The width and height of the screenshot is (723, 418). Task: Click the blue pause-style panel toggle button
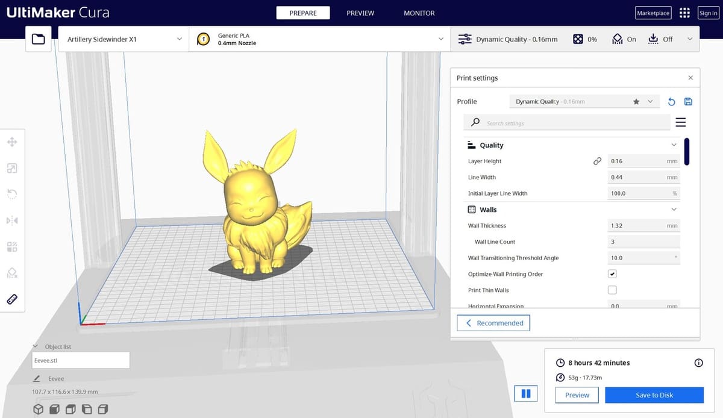click(525, 394)
